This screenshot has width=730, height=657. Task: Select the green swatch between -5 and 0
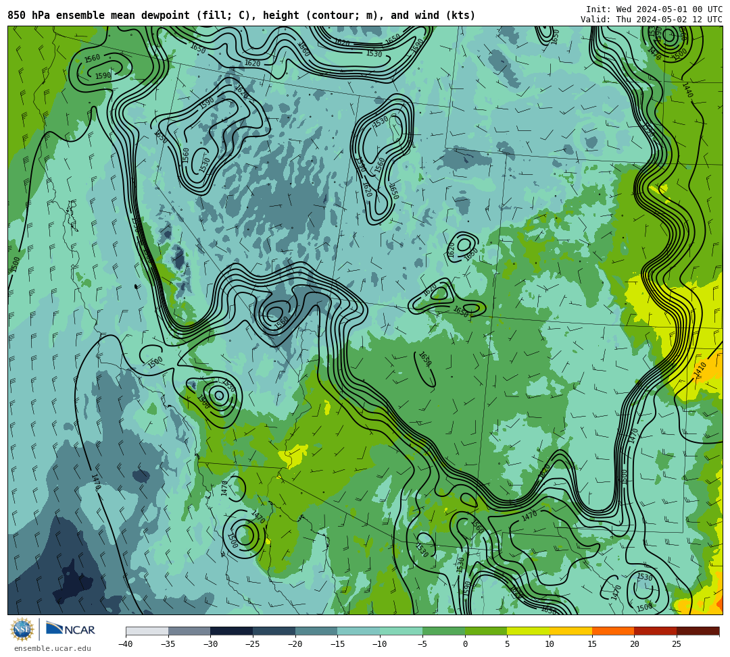(x=443, y=631)
